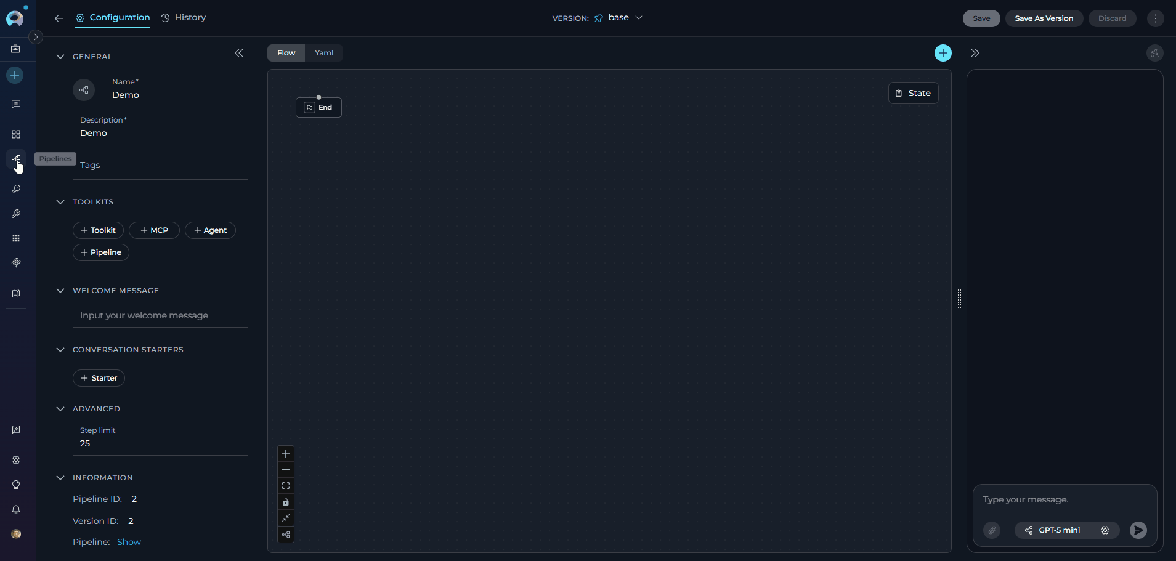Open the History tab
This screenshot has height=561, width=1176.
(x=184, y=18)
